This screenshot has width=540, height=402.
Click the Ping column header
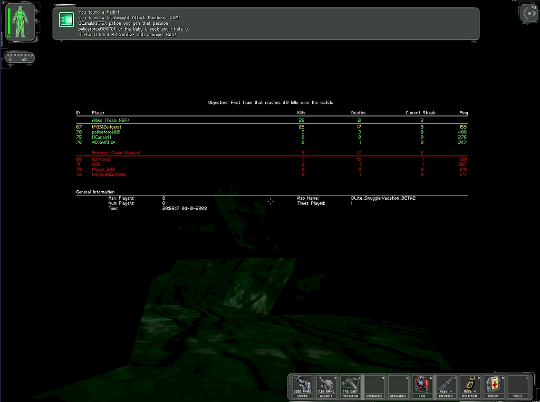point(464,113)
